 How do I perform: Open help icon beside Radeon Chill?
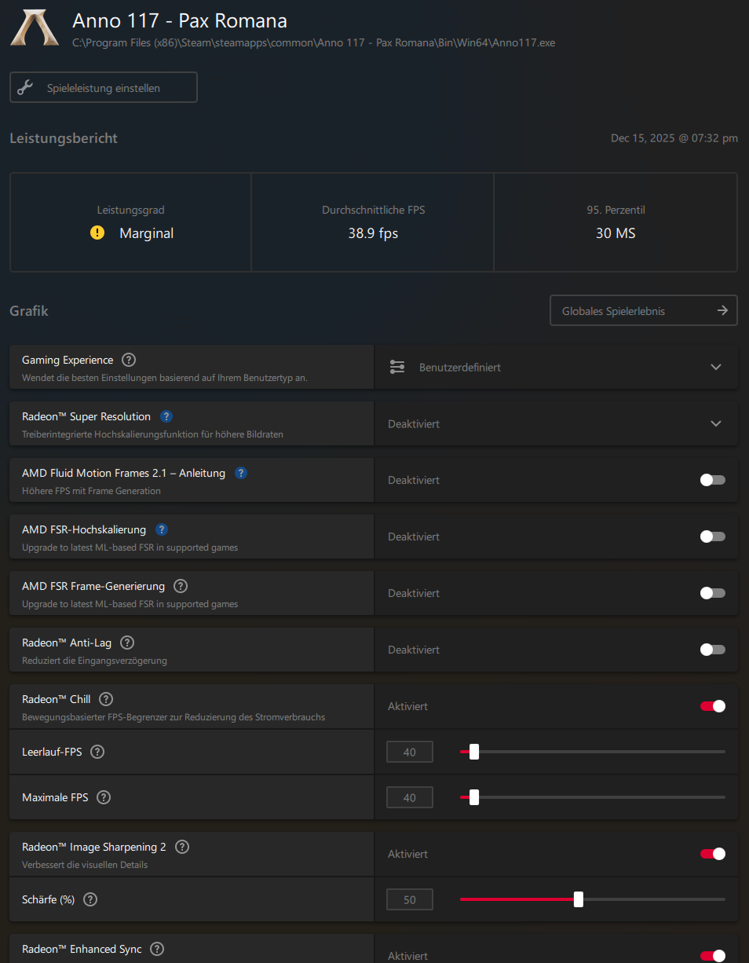coord(106,699)
